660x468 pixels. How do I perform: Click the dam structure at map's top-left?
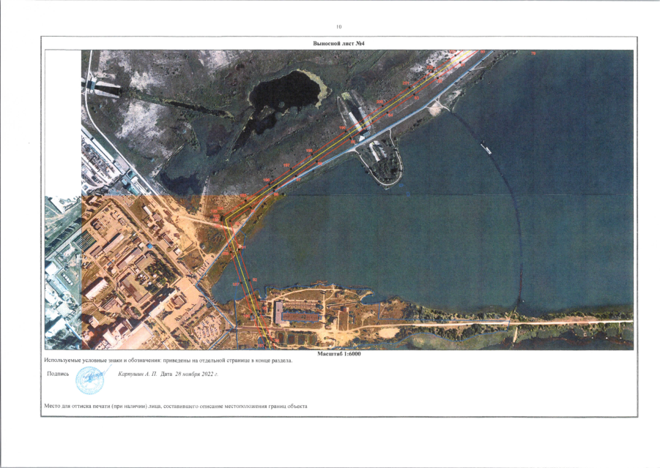coord(103,87)
